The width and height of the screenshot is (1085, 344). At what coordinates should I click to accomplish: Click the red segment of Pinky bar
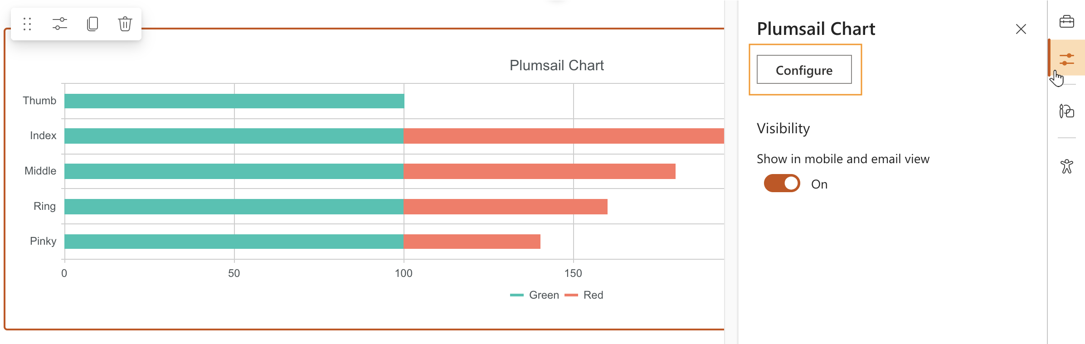[x=472, y=242]
